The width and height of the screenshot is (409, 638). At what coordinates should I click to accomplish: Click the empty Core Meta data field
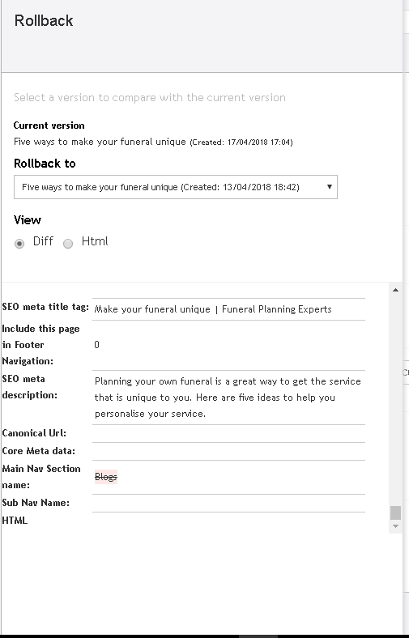click(228, 451)
